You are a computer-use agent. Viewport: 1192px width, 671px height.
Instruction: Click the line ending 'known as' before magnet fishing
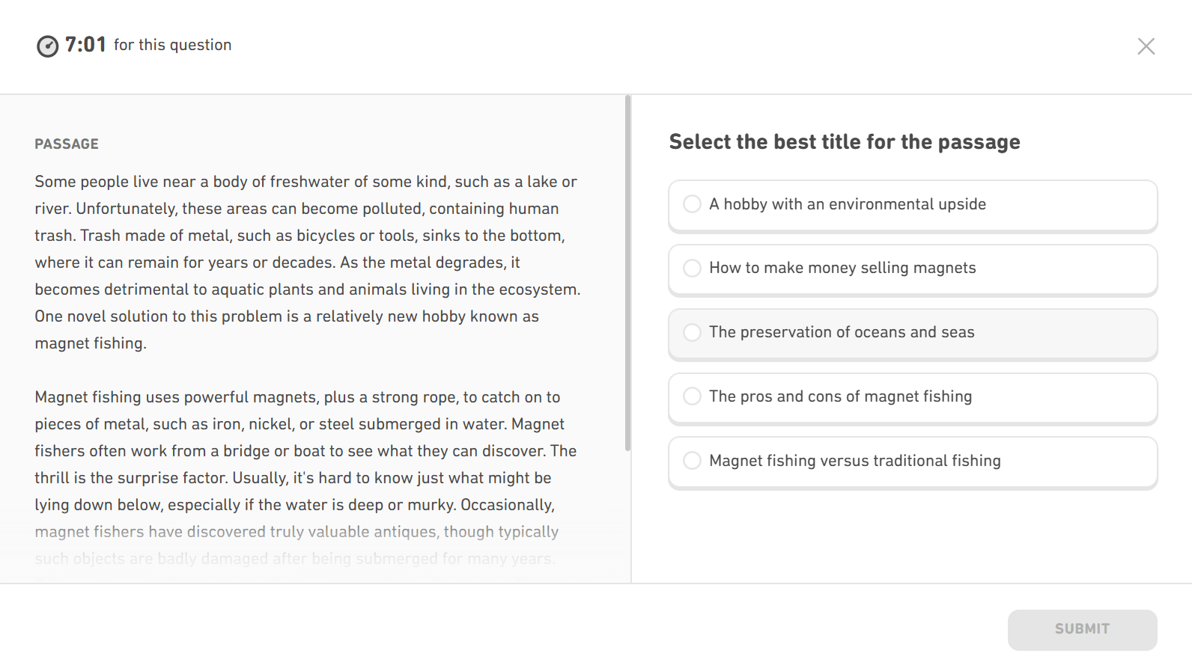tap(286, 316)
